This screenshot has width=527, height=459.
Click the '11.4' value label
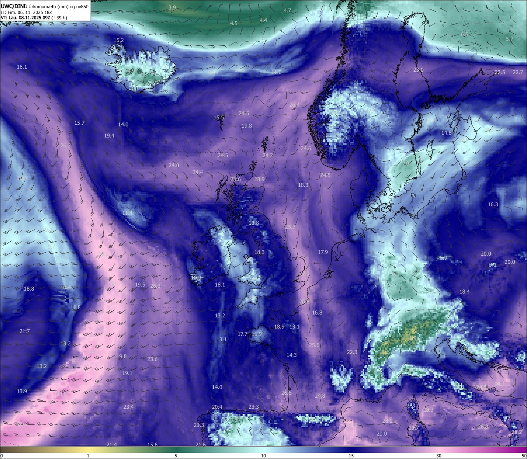127,213
